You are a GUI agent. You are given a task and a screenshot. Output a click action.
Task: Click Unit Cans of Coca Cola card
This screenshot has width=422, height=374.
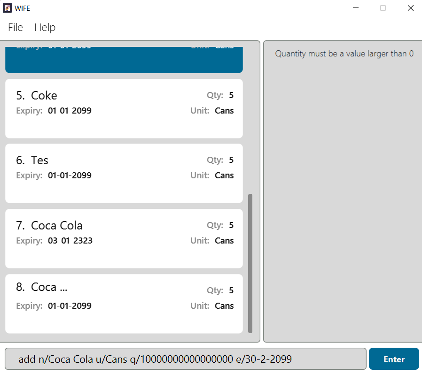224,240
